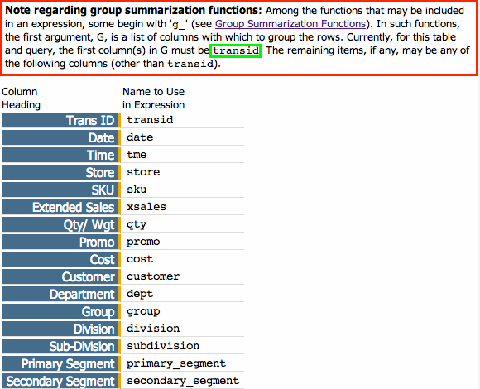Choose the Store column heading
Screen dimensions: 480x389
click(61, 172)
